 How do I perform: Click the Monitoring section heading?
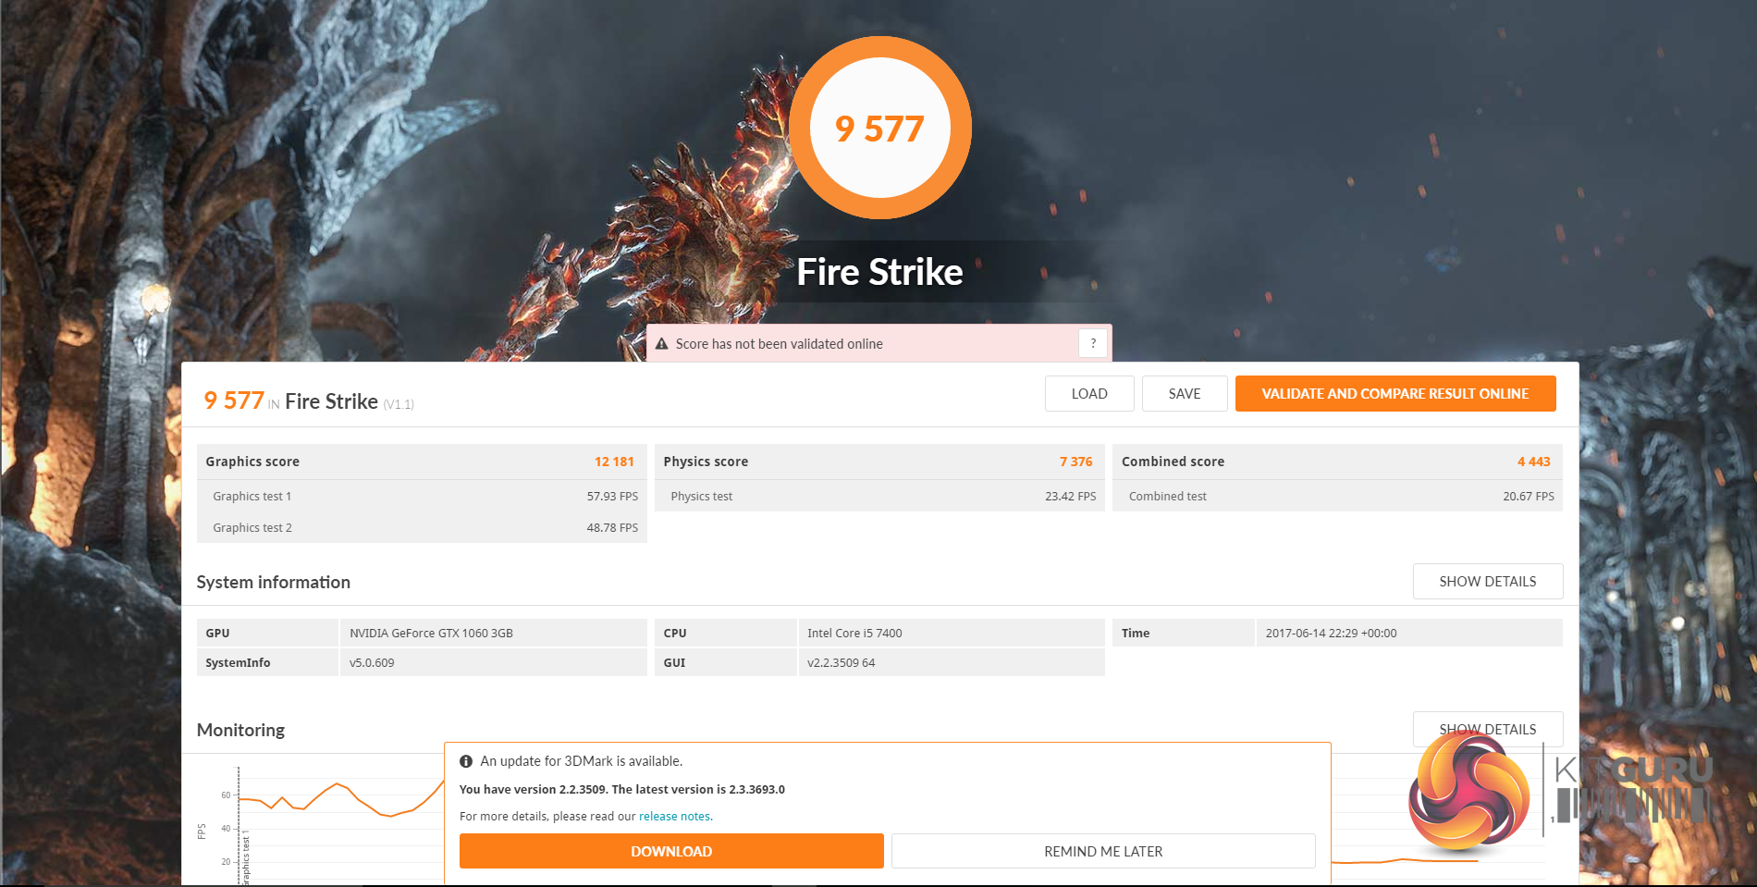(240, 730)
